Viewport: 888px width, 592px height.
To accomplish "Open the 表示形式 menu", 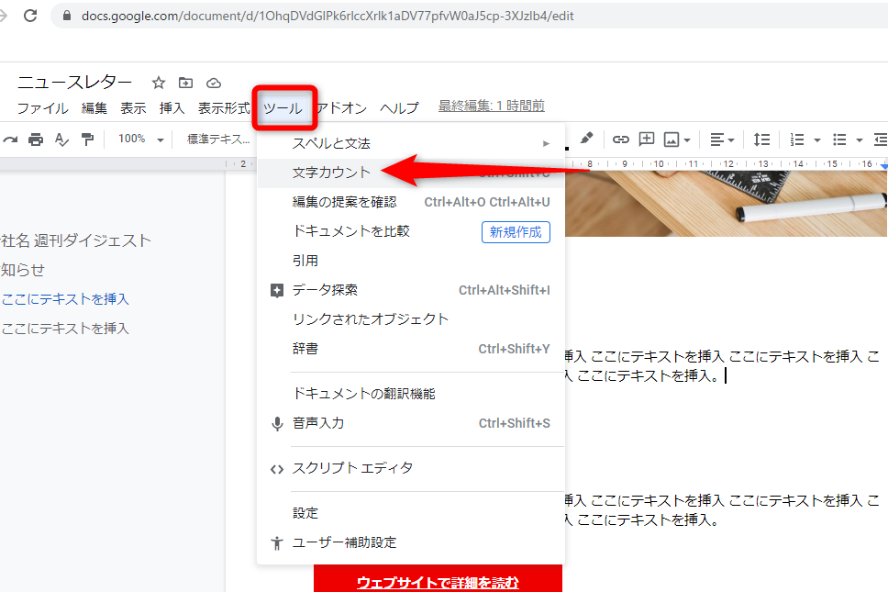I will [224, 107].
